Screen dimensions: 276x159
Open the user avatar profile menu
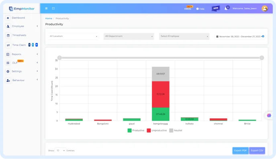[265, 8]
